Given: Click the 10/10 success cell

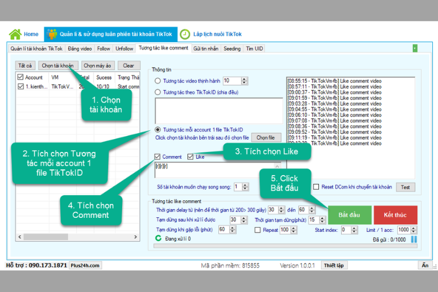Looking at the screenshot, I should pos(103,86).
